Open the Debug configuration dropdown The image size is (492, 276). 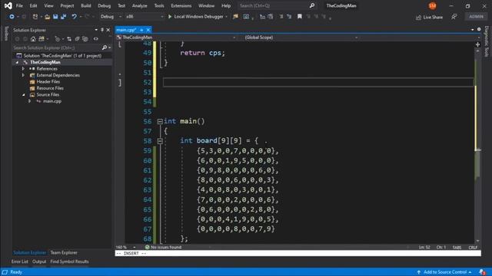111,17
